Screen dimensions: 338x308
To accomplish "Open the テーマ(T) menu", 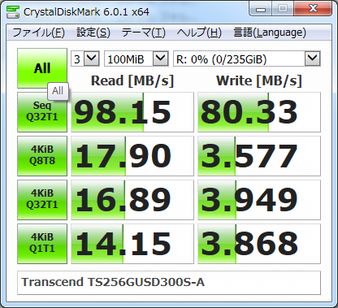I will pyautogui.click(x=144, y=33).
